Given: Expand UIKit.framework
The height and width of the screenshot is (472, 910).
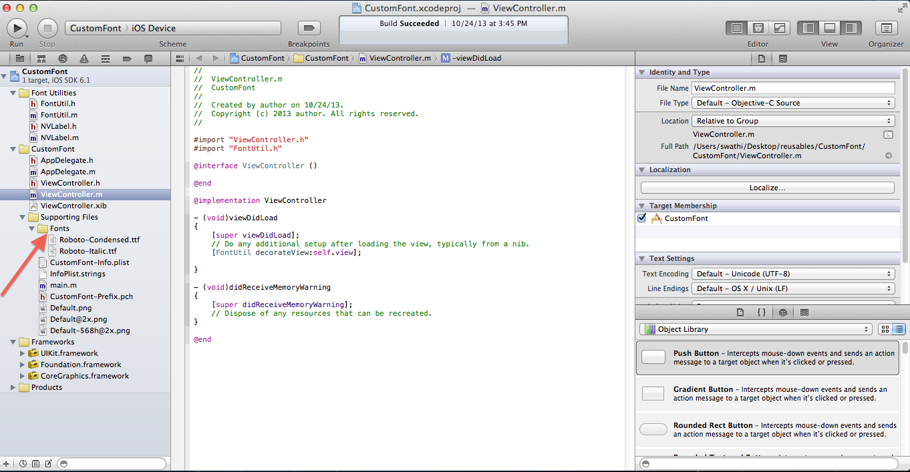Looking at the screenshot, I should click(x=22, y=353).
